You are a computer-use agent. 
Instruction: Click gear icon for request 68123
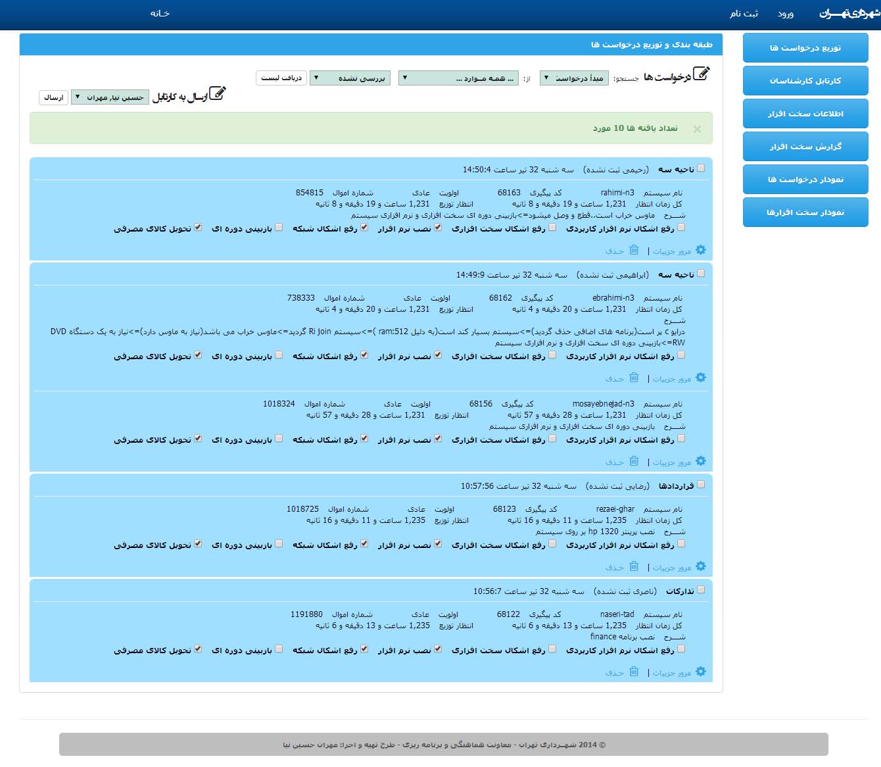[700, 566]
